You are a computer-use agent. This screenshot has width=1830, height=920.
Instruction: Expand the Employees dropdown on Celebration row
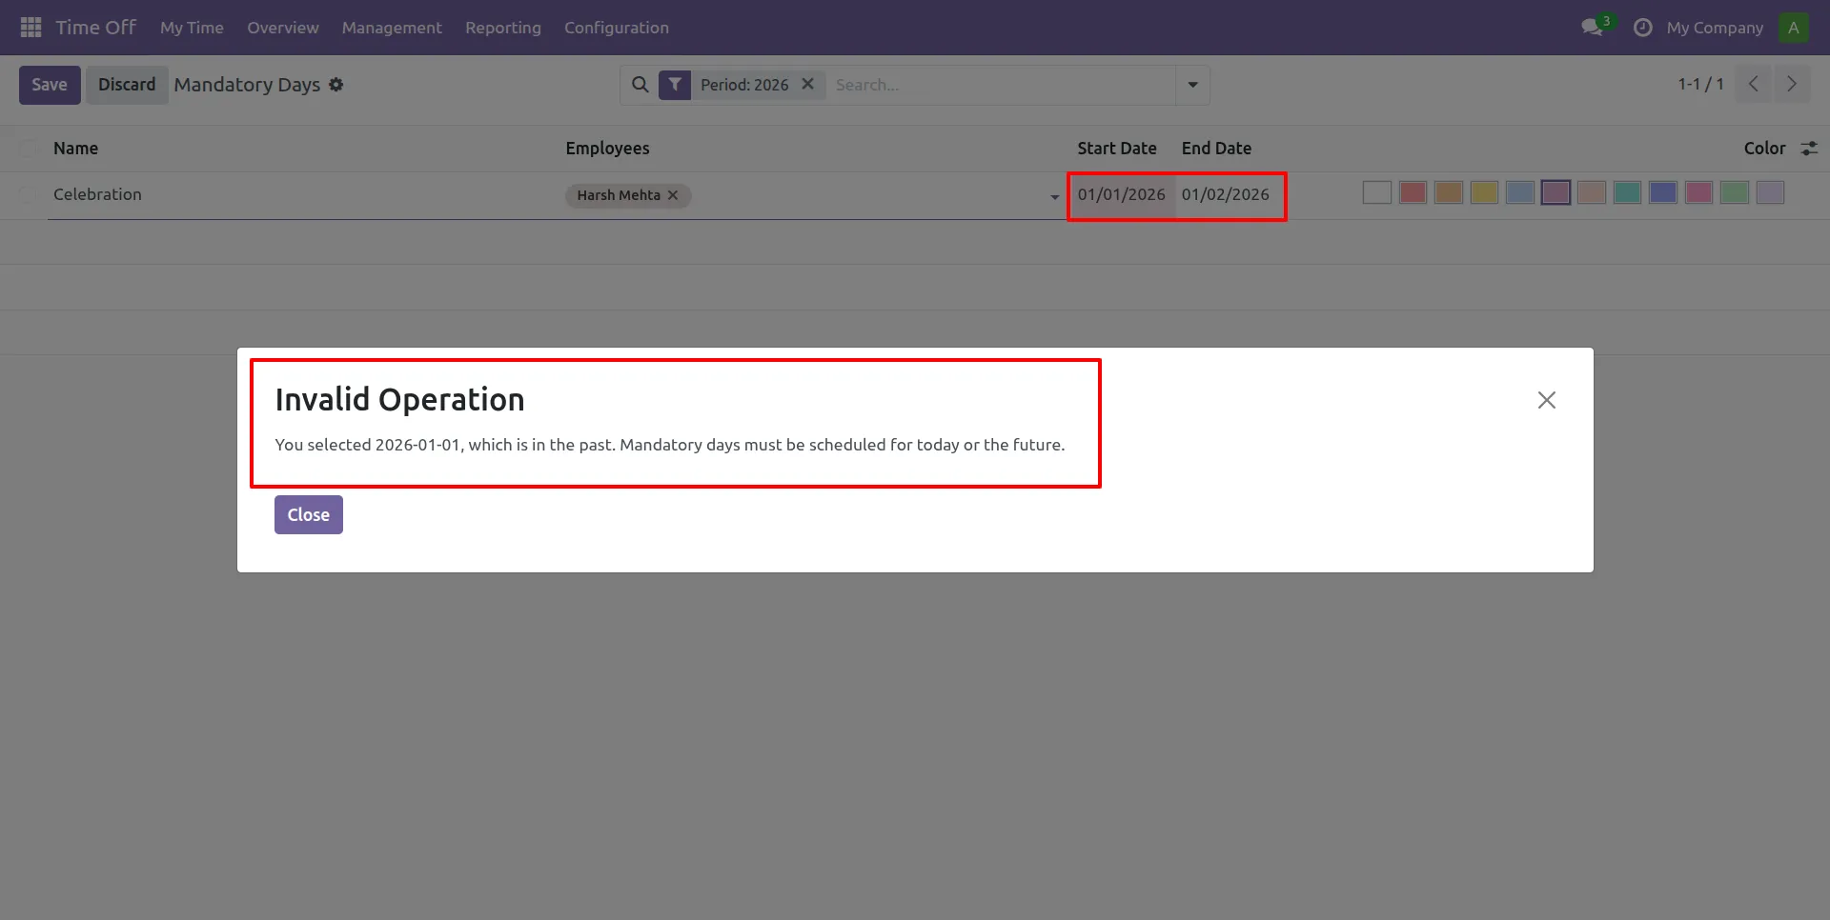(1053, 197)
